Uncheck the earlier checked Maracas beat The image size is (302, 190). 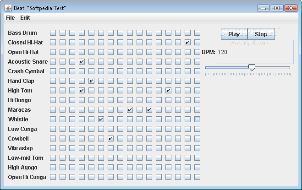pos(130,110)
